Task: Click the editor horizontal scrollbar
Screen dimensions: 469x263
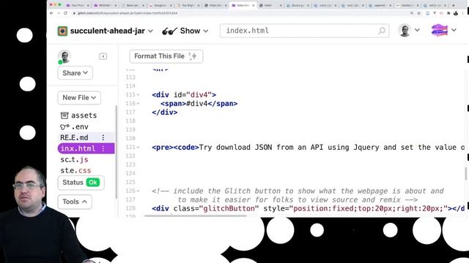Action: [196, 216]
